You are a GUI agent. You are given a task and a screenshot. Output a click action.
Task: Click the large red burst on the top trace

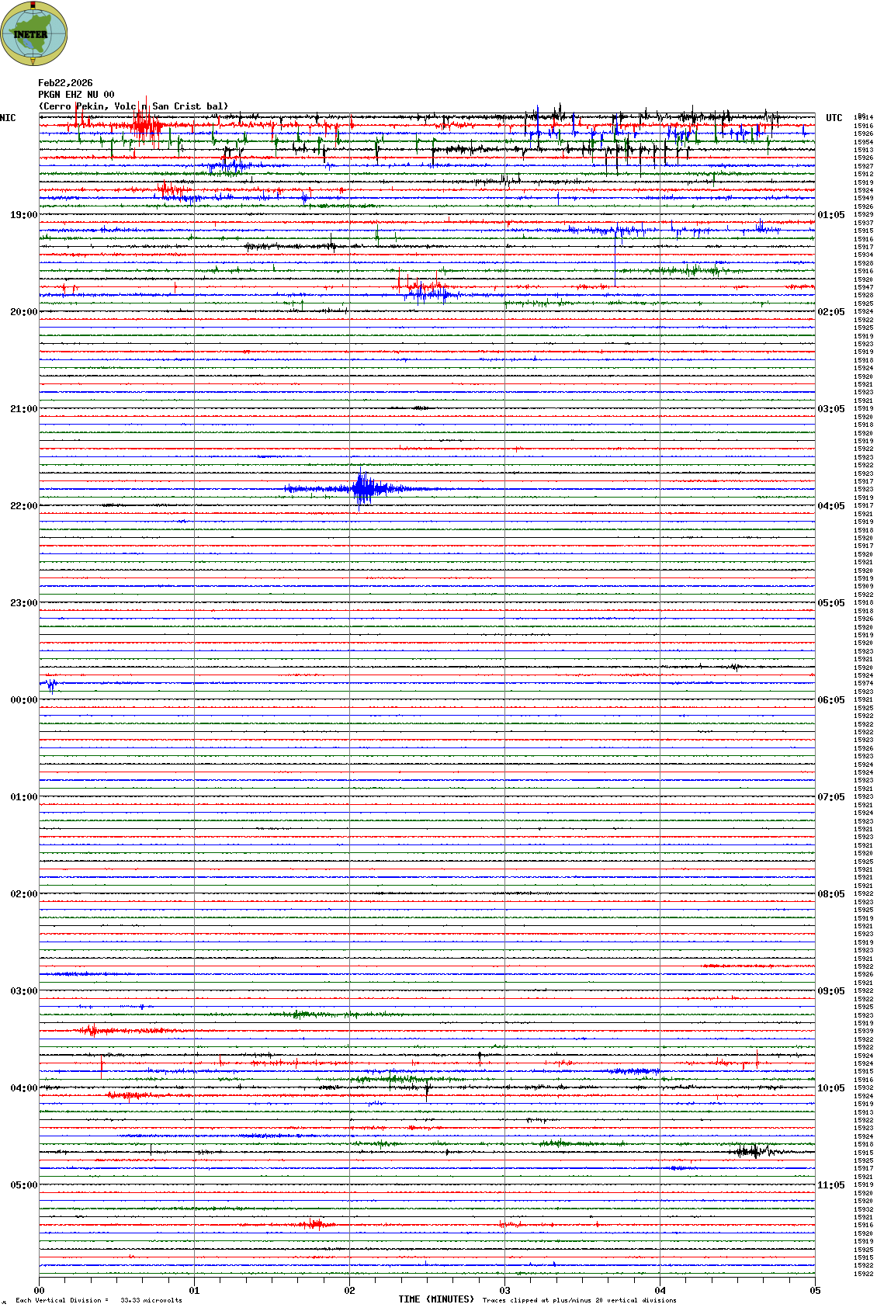coord(143,123)
